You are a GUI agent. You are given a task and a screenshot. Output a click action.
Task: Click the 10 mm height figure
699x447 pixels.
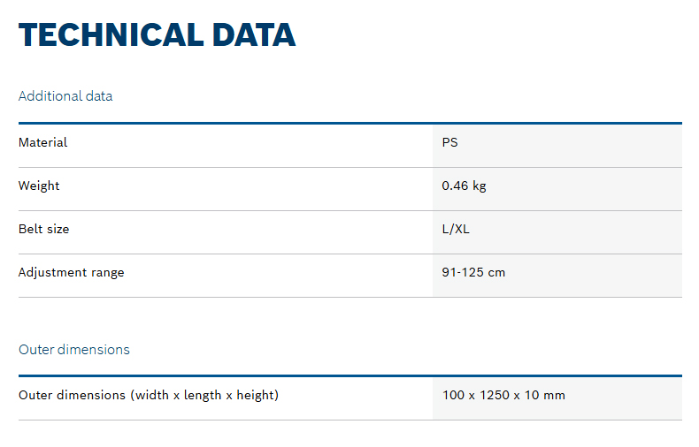tap(543, 395)
